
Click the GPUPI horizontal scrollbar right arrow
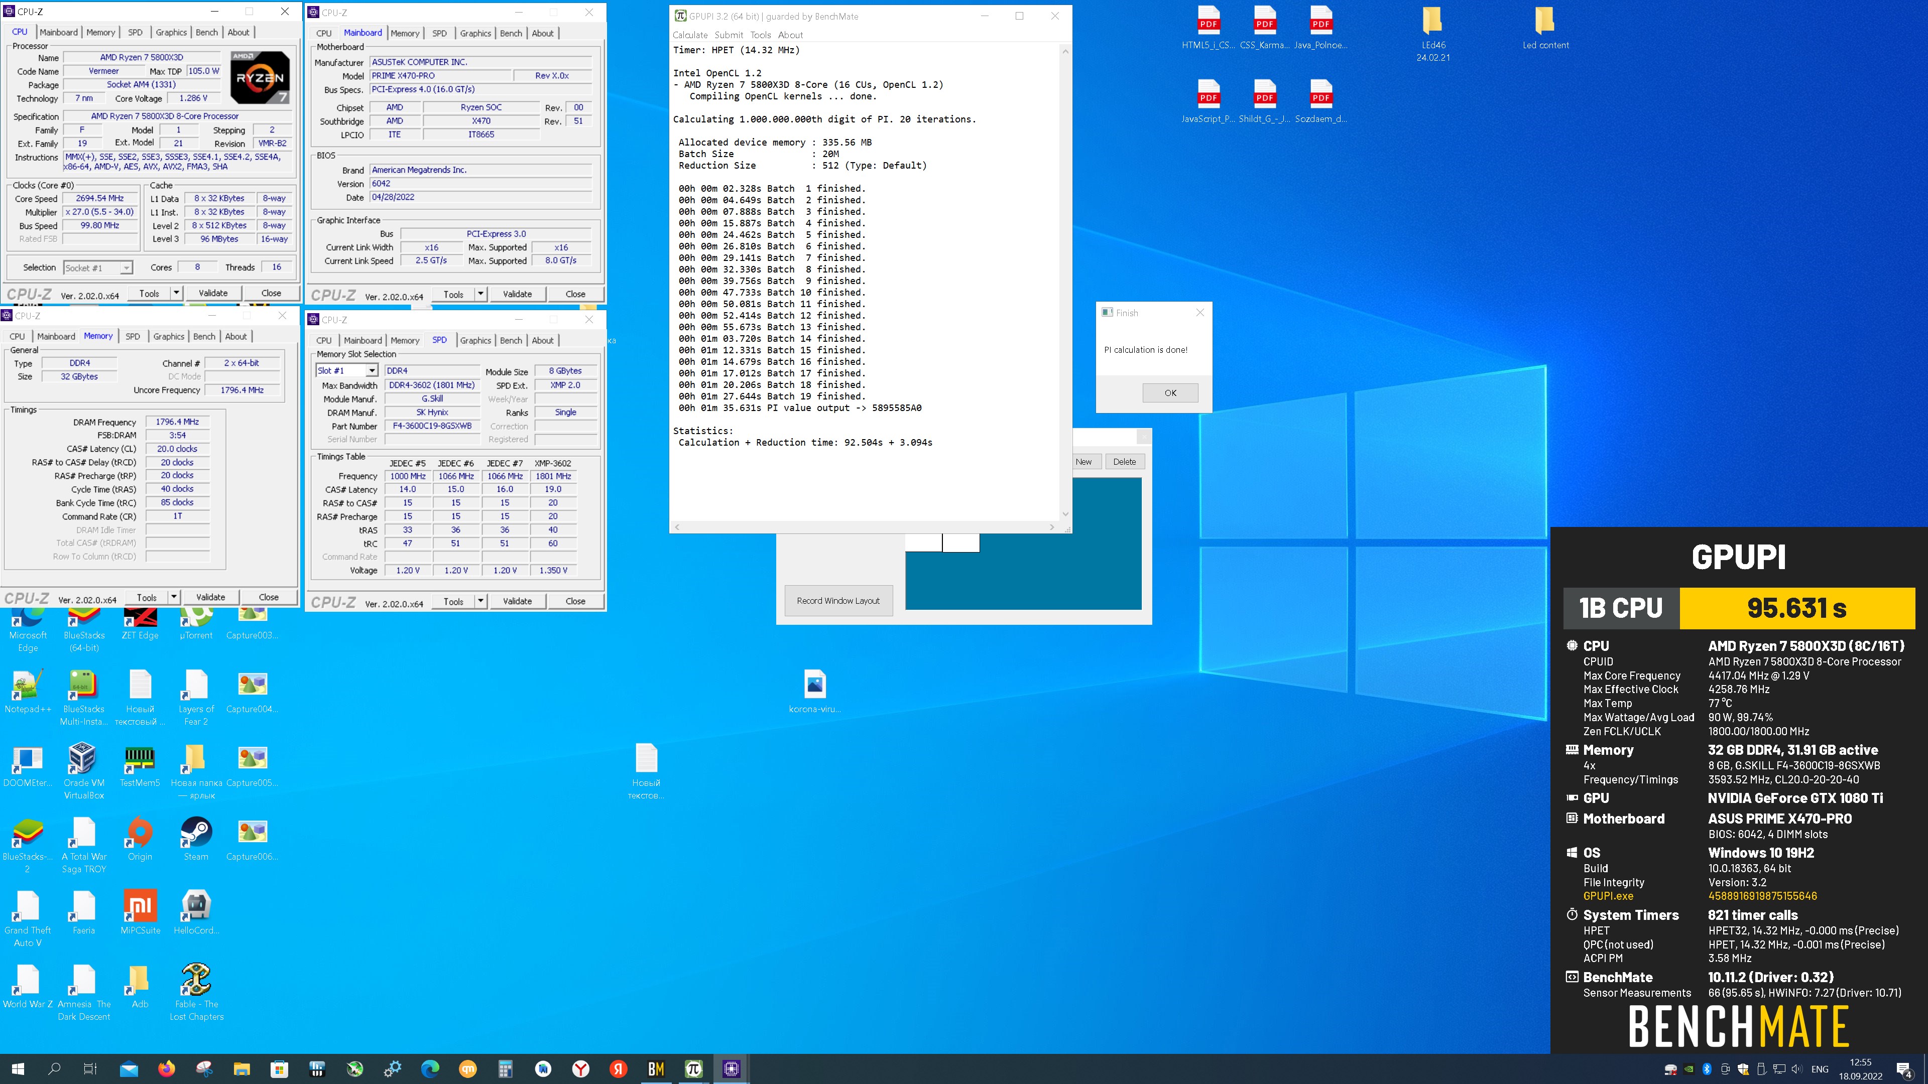tap(1051, 527)
